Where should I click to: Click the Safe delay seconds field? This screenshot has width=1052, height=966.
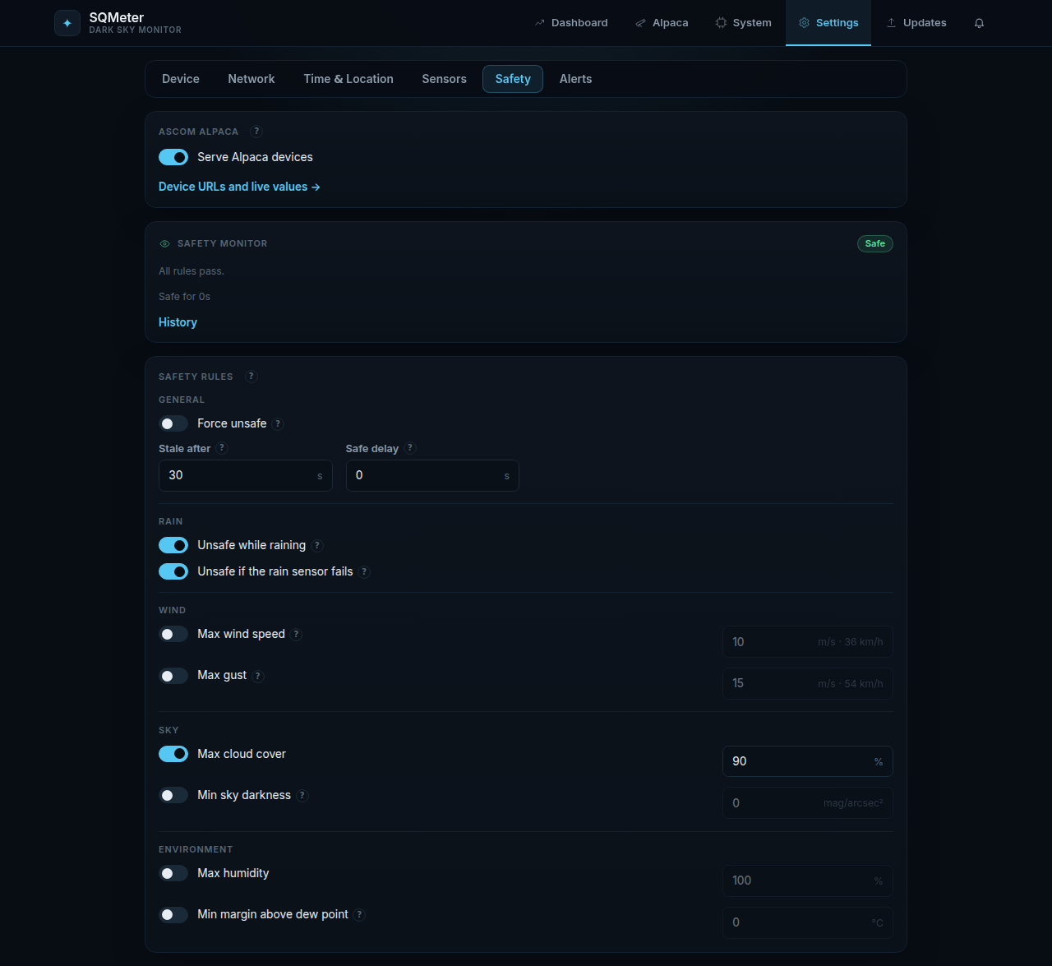(432, 475)
